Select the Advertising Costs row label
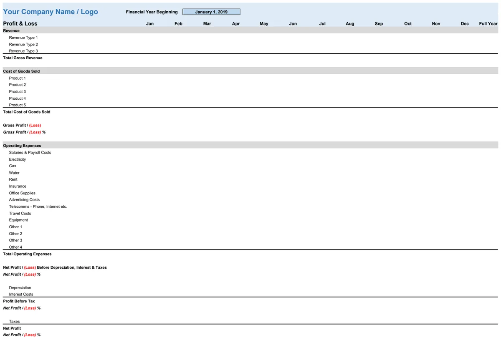Viewport: 501px width, 340px height. 24,200
